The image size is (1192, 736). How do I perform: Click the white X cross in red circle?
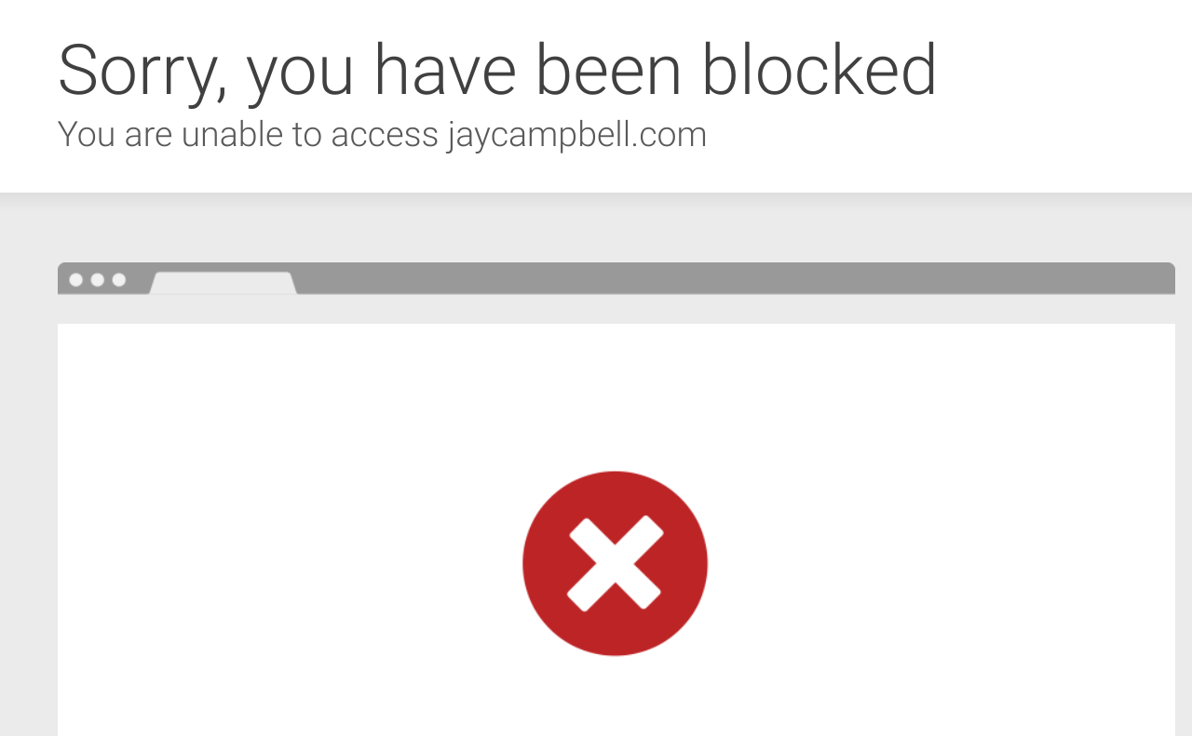point(615,564)
